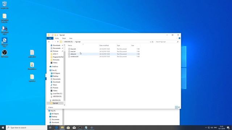
Task: Refresh the current folder view
Action: click(153, 42)
